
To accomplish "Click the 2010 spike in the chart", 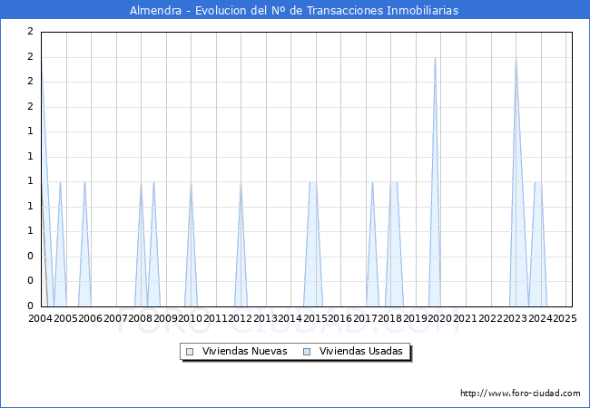I will point(191,184).
